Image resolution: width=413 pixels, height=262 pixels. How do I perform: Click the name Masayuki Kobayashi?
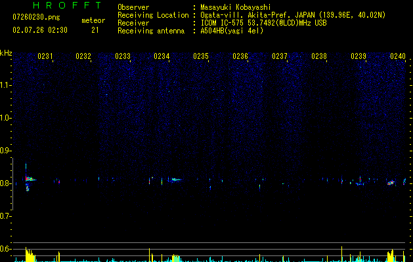(x=236, y=7)
